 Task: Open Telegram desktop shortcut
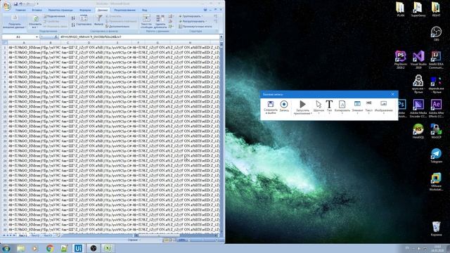click(x=436, y=155)
